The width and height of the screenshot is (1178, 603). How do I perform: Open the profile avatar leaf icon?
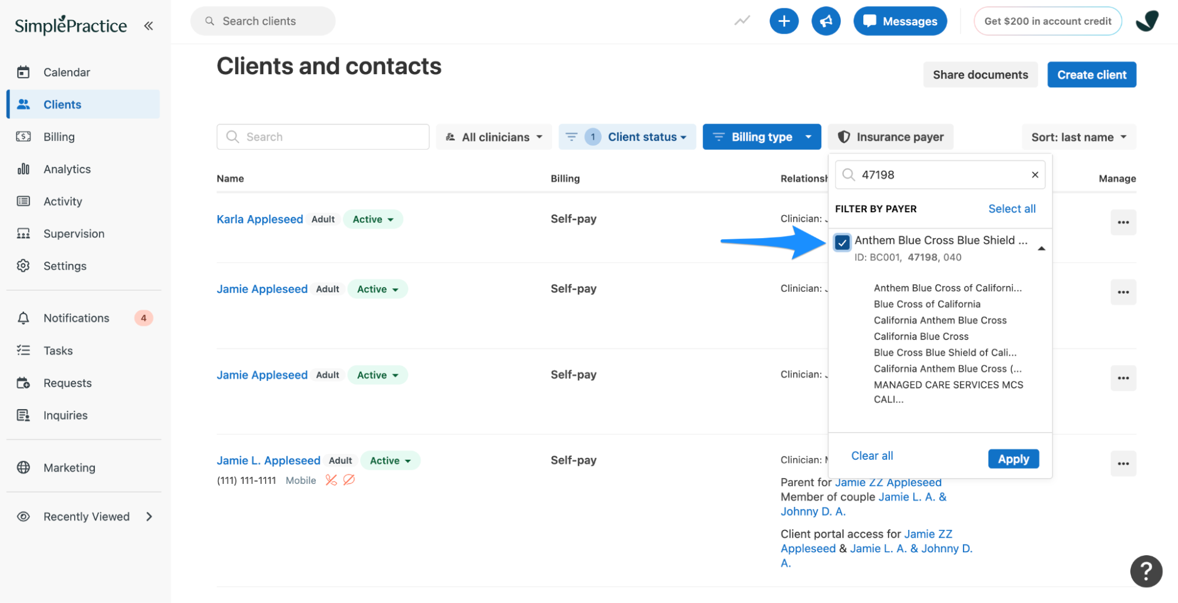tap(1147, 21)
